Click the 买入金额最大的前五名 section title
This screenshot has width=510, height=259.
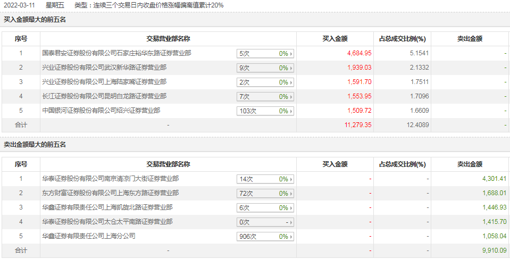pyautogui.click(x=35, y=20)
